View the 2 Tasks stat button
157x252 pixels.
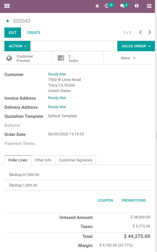tap(77, 58)
